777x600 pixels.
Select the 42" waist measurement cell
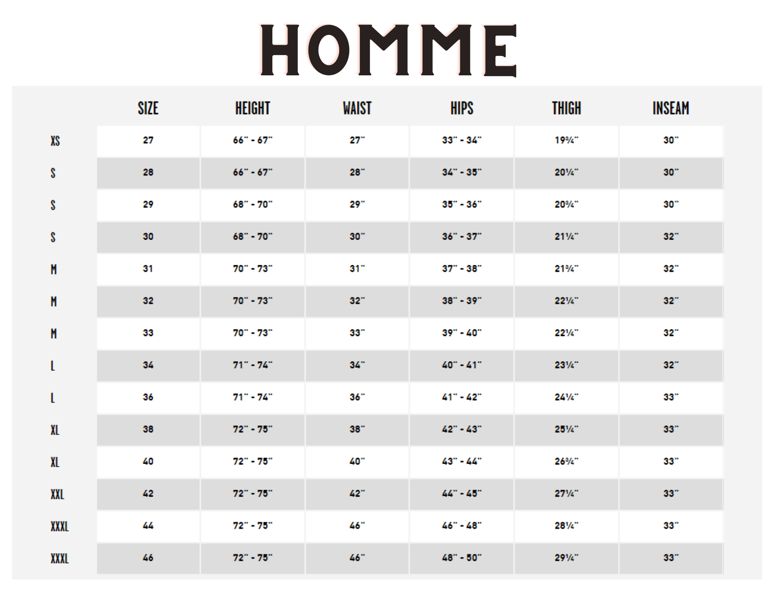357,494
